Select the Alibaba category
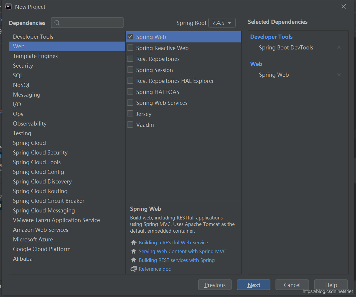The height and width of the screenshot is (297, 356). tap(67, 259)
